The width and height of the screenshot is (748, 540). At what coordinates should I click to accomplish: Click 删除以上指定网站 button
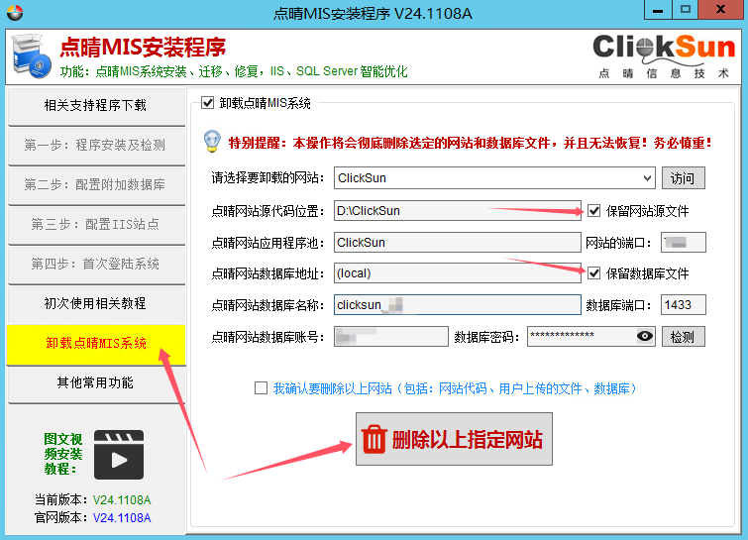pos(454,439)
